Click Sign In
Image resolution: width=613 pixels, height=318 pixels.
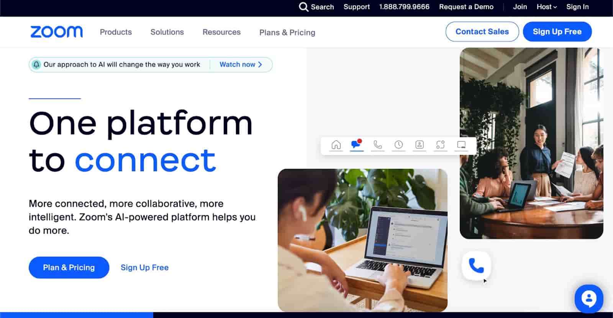click(577, 7)
